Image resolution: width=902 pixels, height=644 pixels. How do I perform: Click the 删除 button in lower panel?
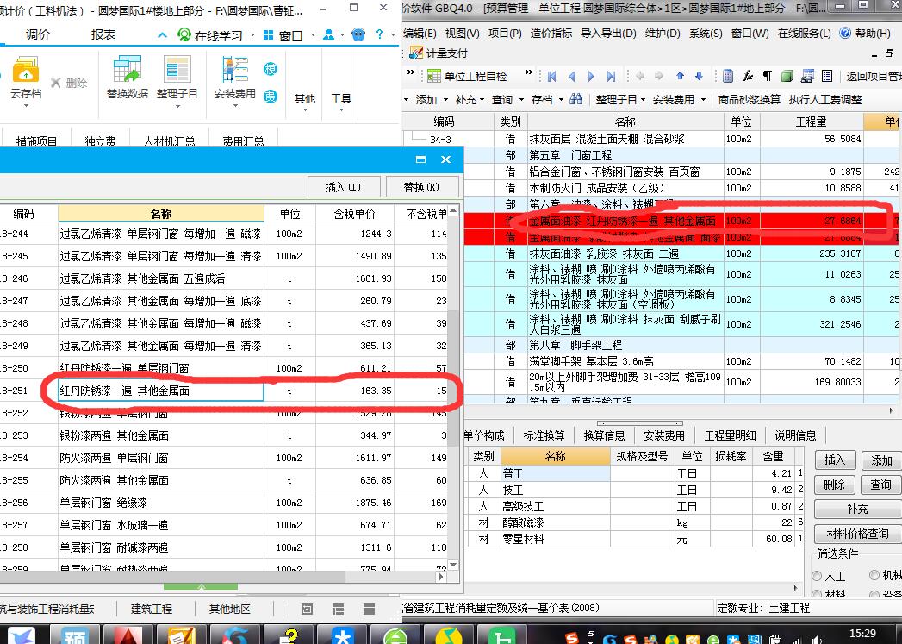(x=834, y=485)
